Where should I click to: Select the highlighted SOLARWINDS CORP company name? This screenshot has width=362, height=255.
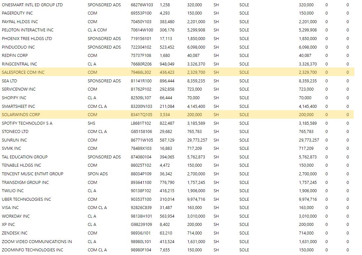21,115
